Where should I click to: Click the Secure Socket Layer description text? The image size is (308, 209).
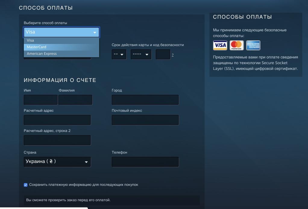click(x=255, y=63)
